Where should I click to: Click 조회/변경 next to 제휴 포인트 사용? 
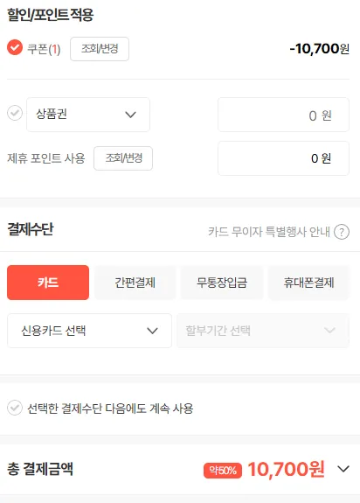click(123, 158)
